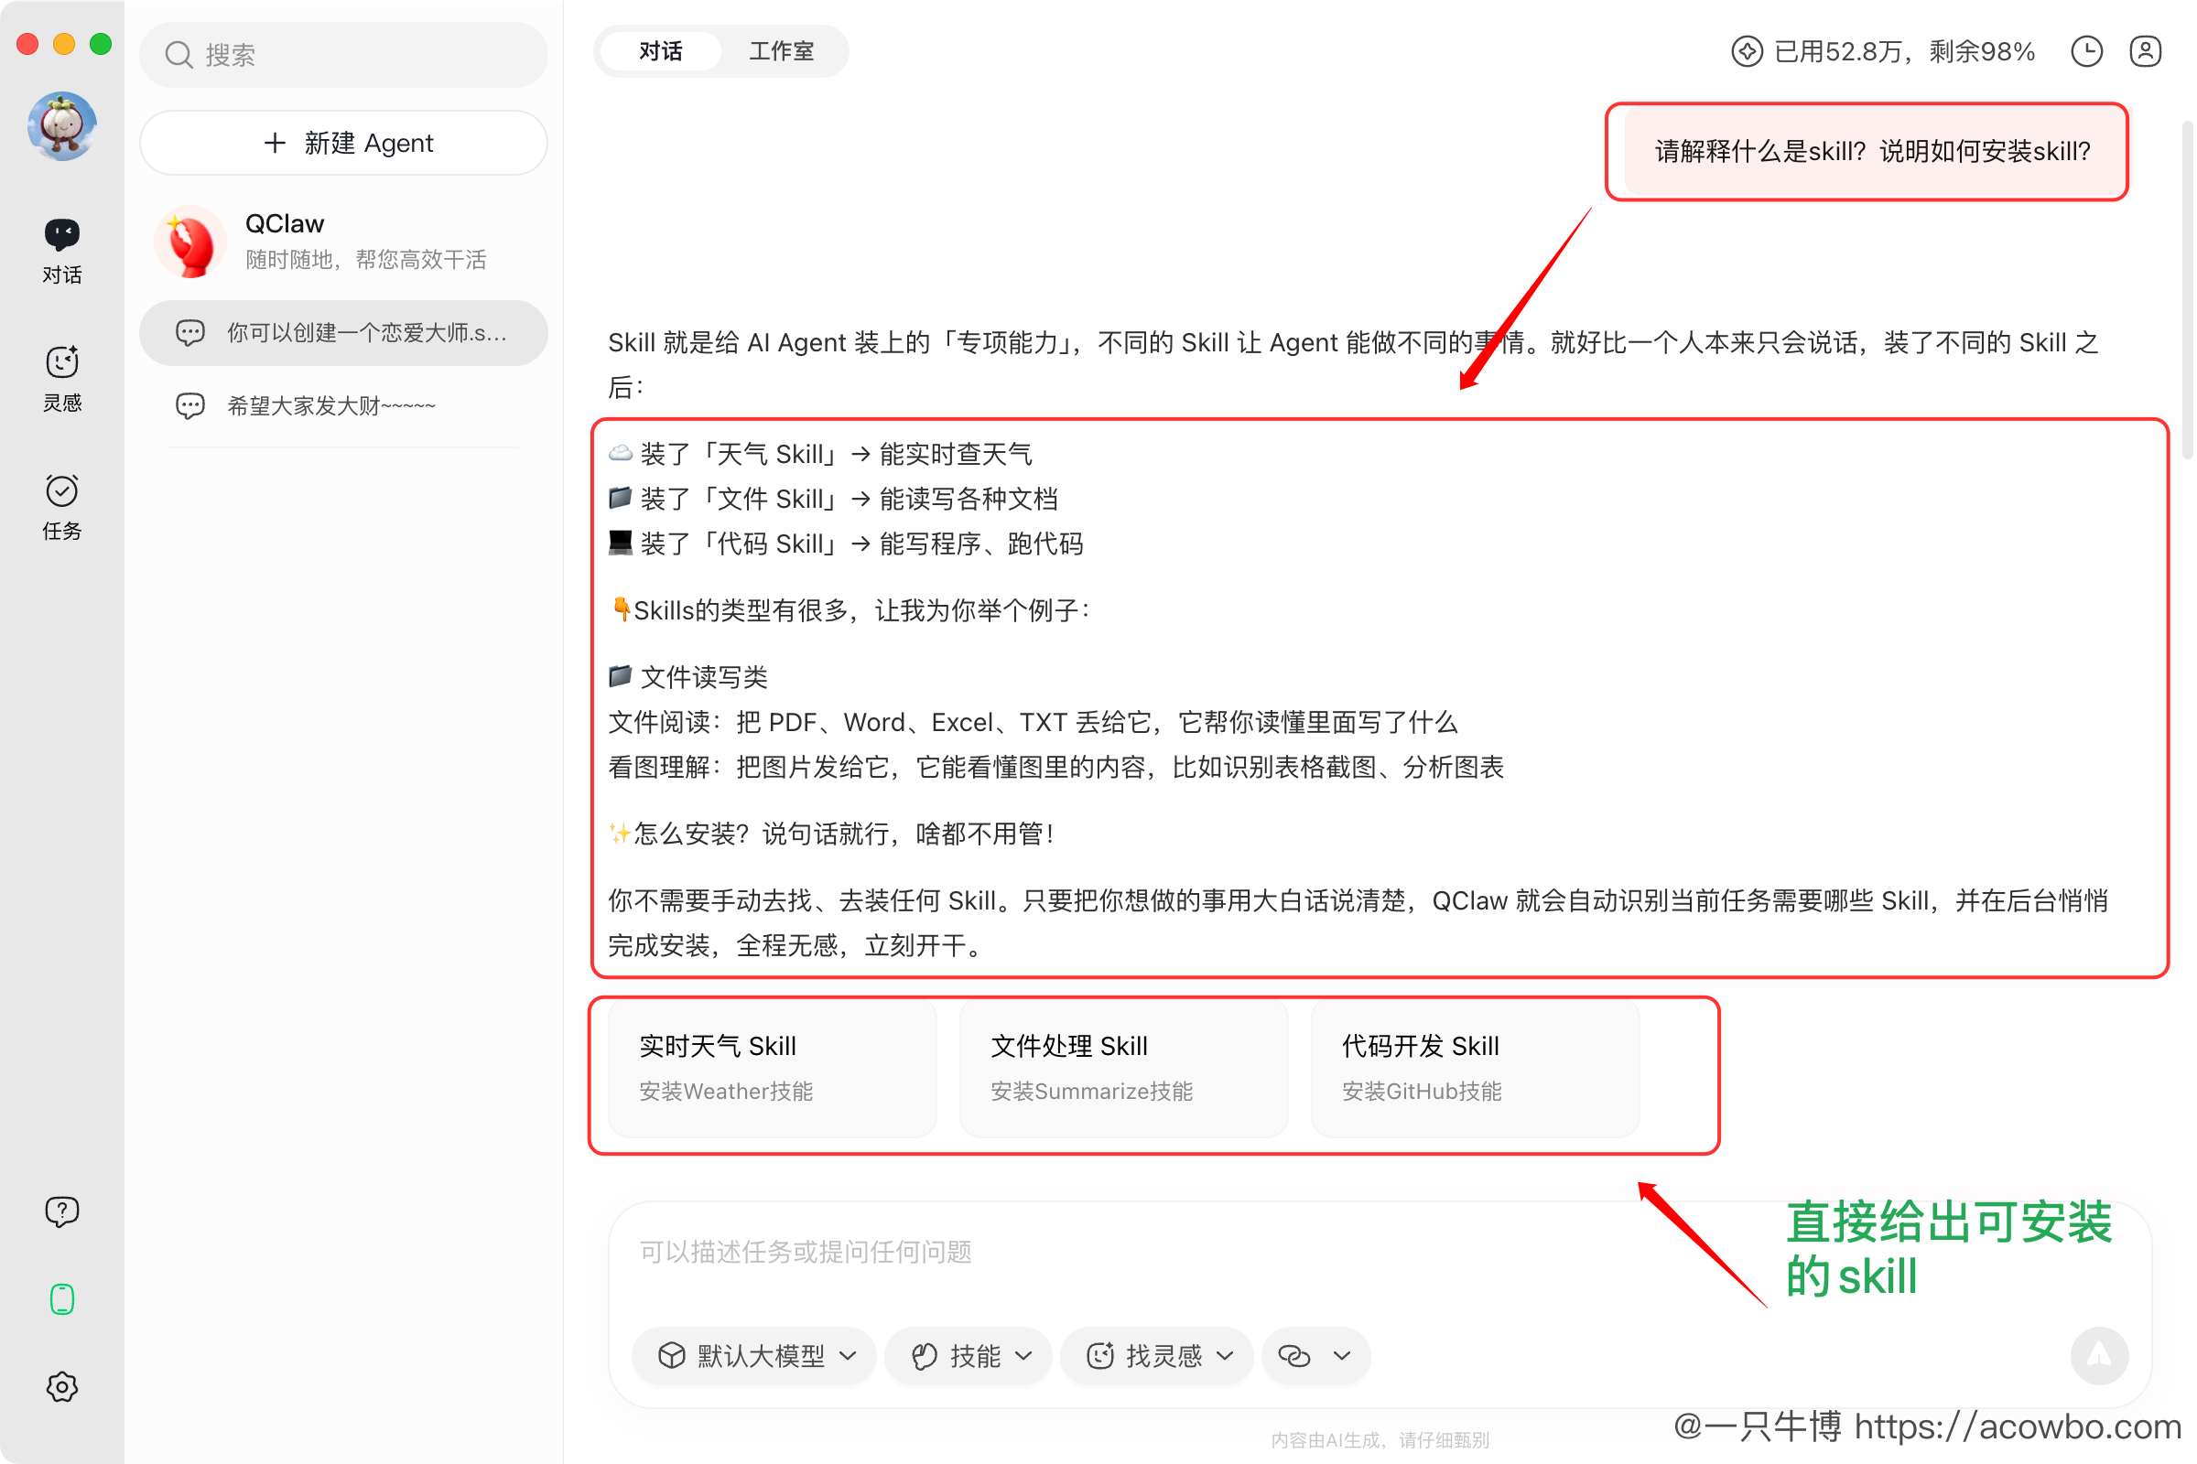Open history clock icon at top right

(x=2086, y=51)
